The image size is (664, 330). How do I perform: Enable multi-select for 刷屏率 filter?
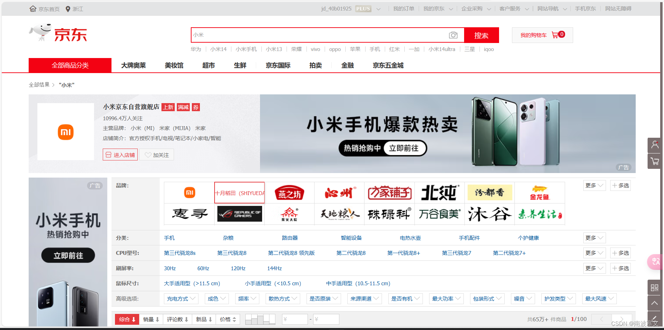621,268
